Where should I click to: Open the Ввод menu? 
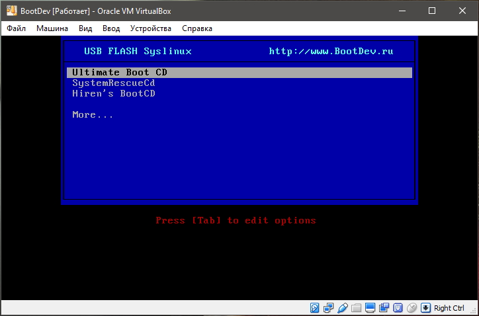[x=111, y=28]
